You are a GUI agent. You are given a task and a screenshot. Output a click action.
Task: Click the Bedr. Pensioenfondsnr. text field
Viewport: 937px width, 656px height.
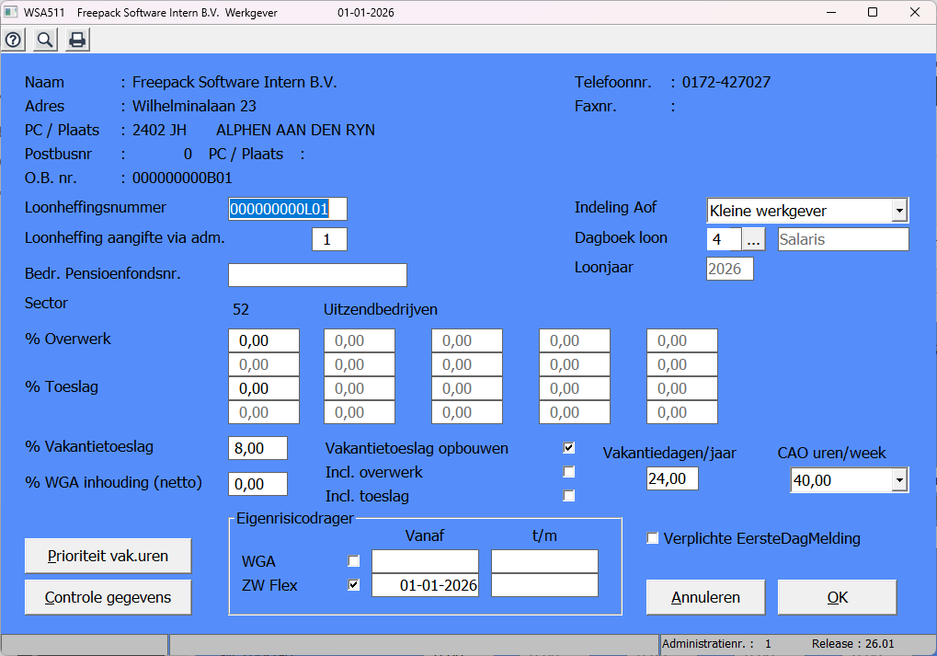click(x=316, y=275)
